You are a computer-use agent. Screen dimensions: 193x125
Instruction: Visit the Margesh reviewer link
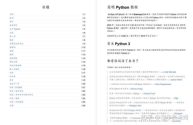[179, 113]
